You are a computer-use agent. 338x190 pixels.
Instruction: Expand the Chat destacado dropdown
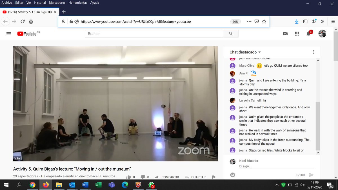[x=245, y=52]
